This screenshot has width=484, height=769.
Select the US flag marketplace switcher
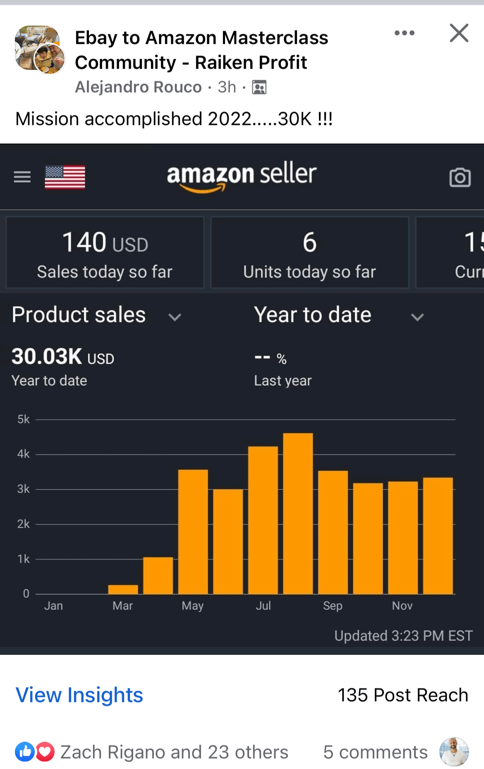click(x=65, y=177)
